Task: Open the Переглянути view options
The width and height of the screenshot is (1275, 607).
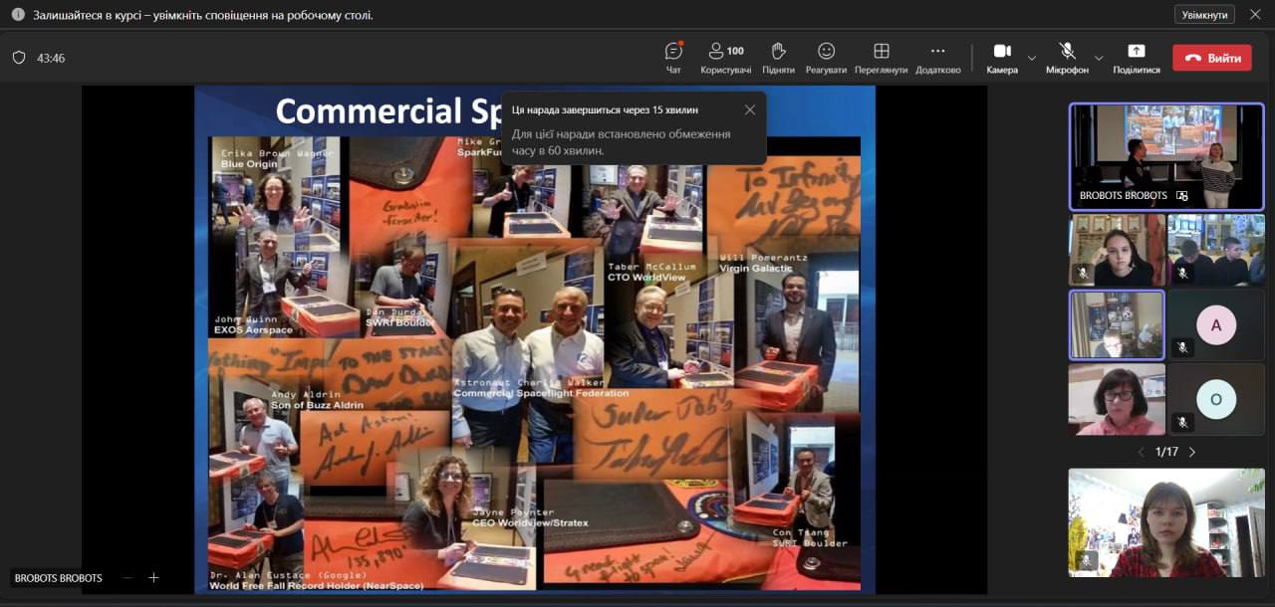Action: (881, 57)
